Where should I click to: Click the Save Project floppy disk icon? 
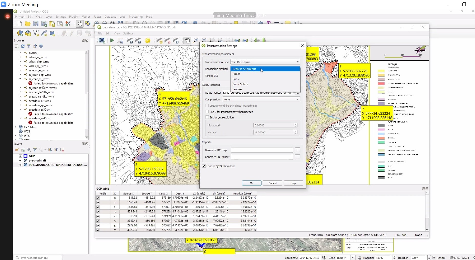click(x=36, y=24)
